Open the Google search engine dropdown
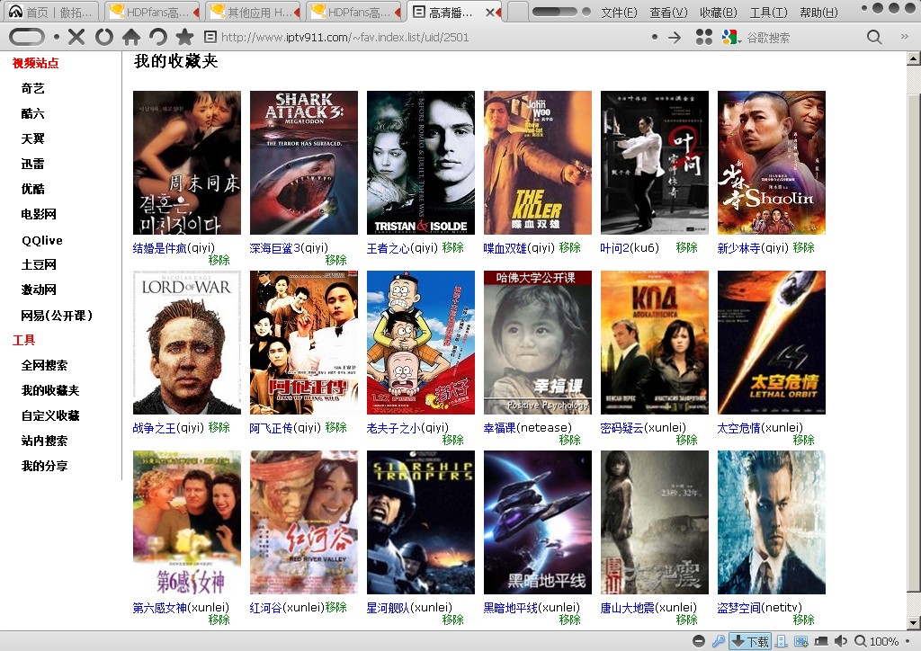 (x=731, y=38)
